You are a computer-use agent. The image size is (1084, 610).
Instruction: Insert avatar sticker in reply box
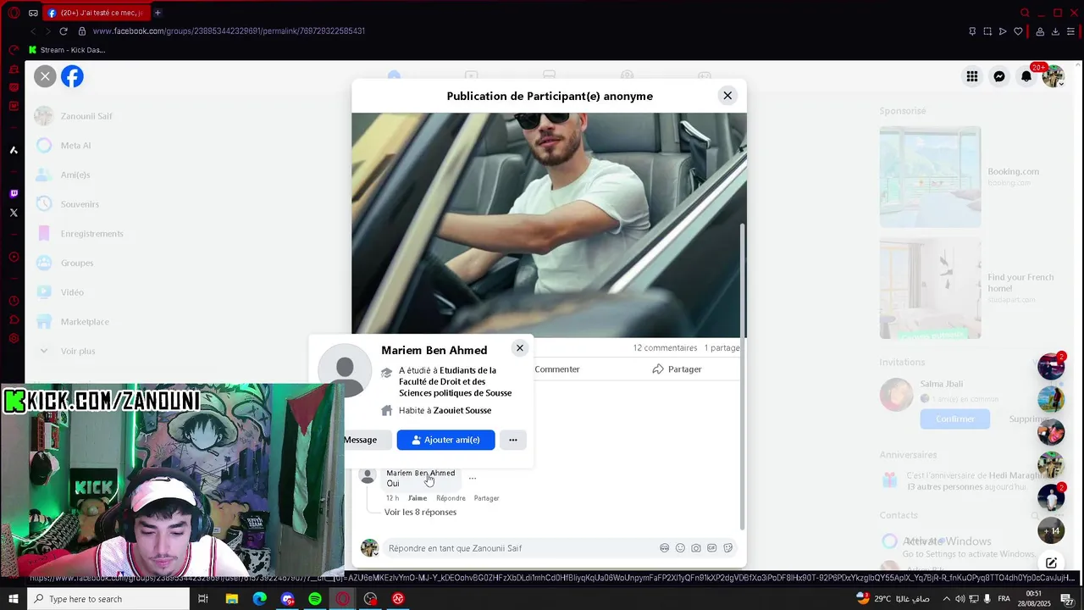665,548
